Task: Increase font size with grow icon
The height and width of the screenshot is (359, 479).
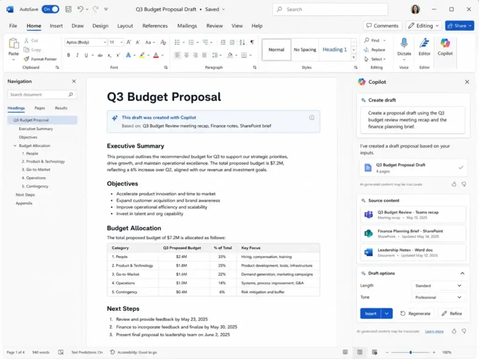Action: tap(129, 42)
